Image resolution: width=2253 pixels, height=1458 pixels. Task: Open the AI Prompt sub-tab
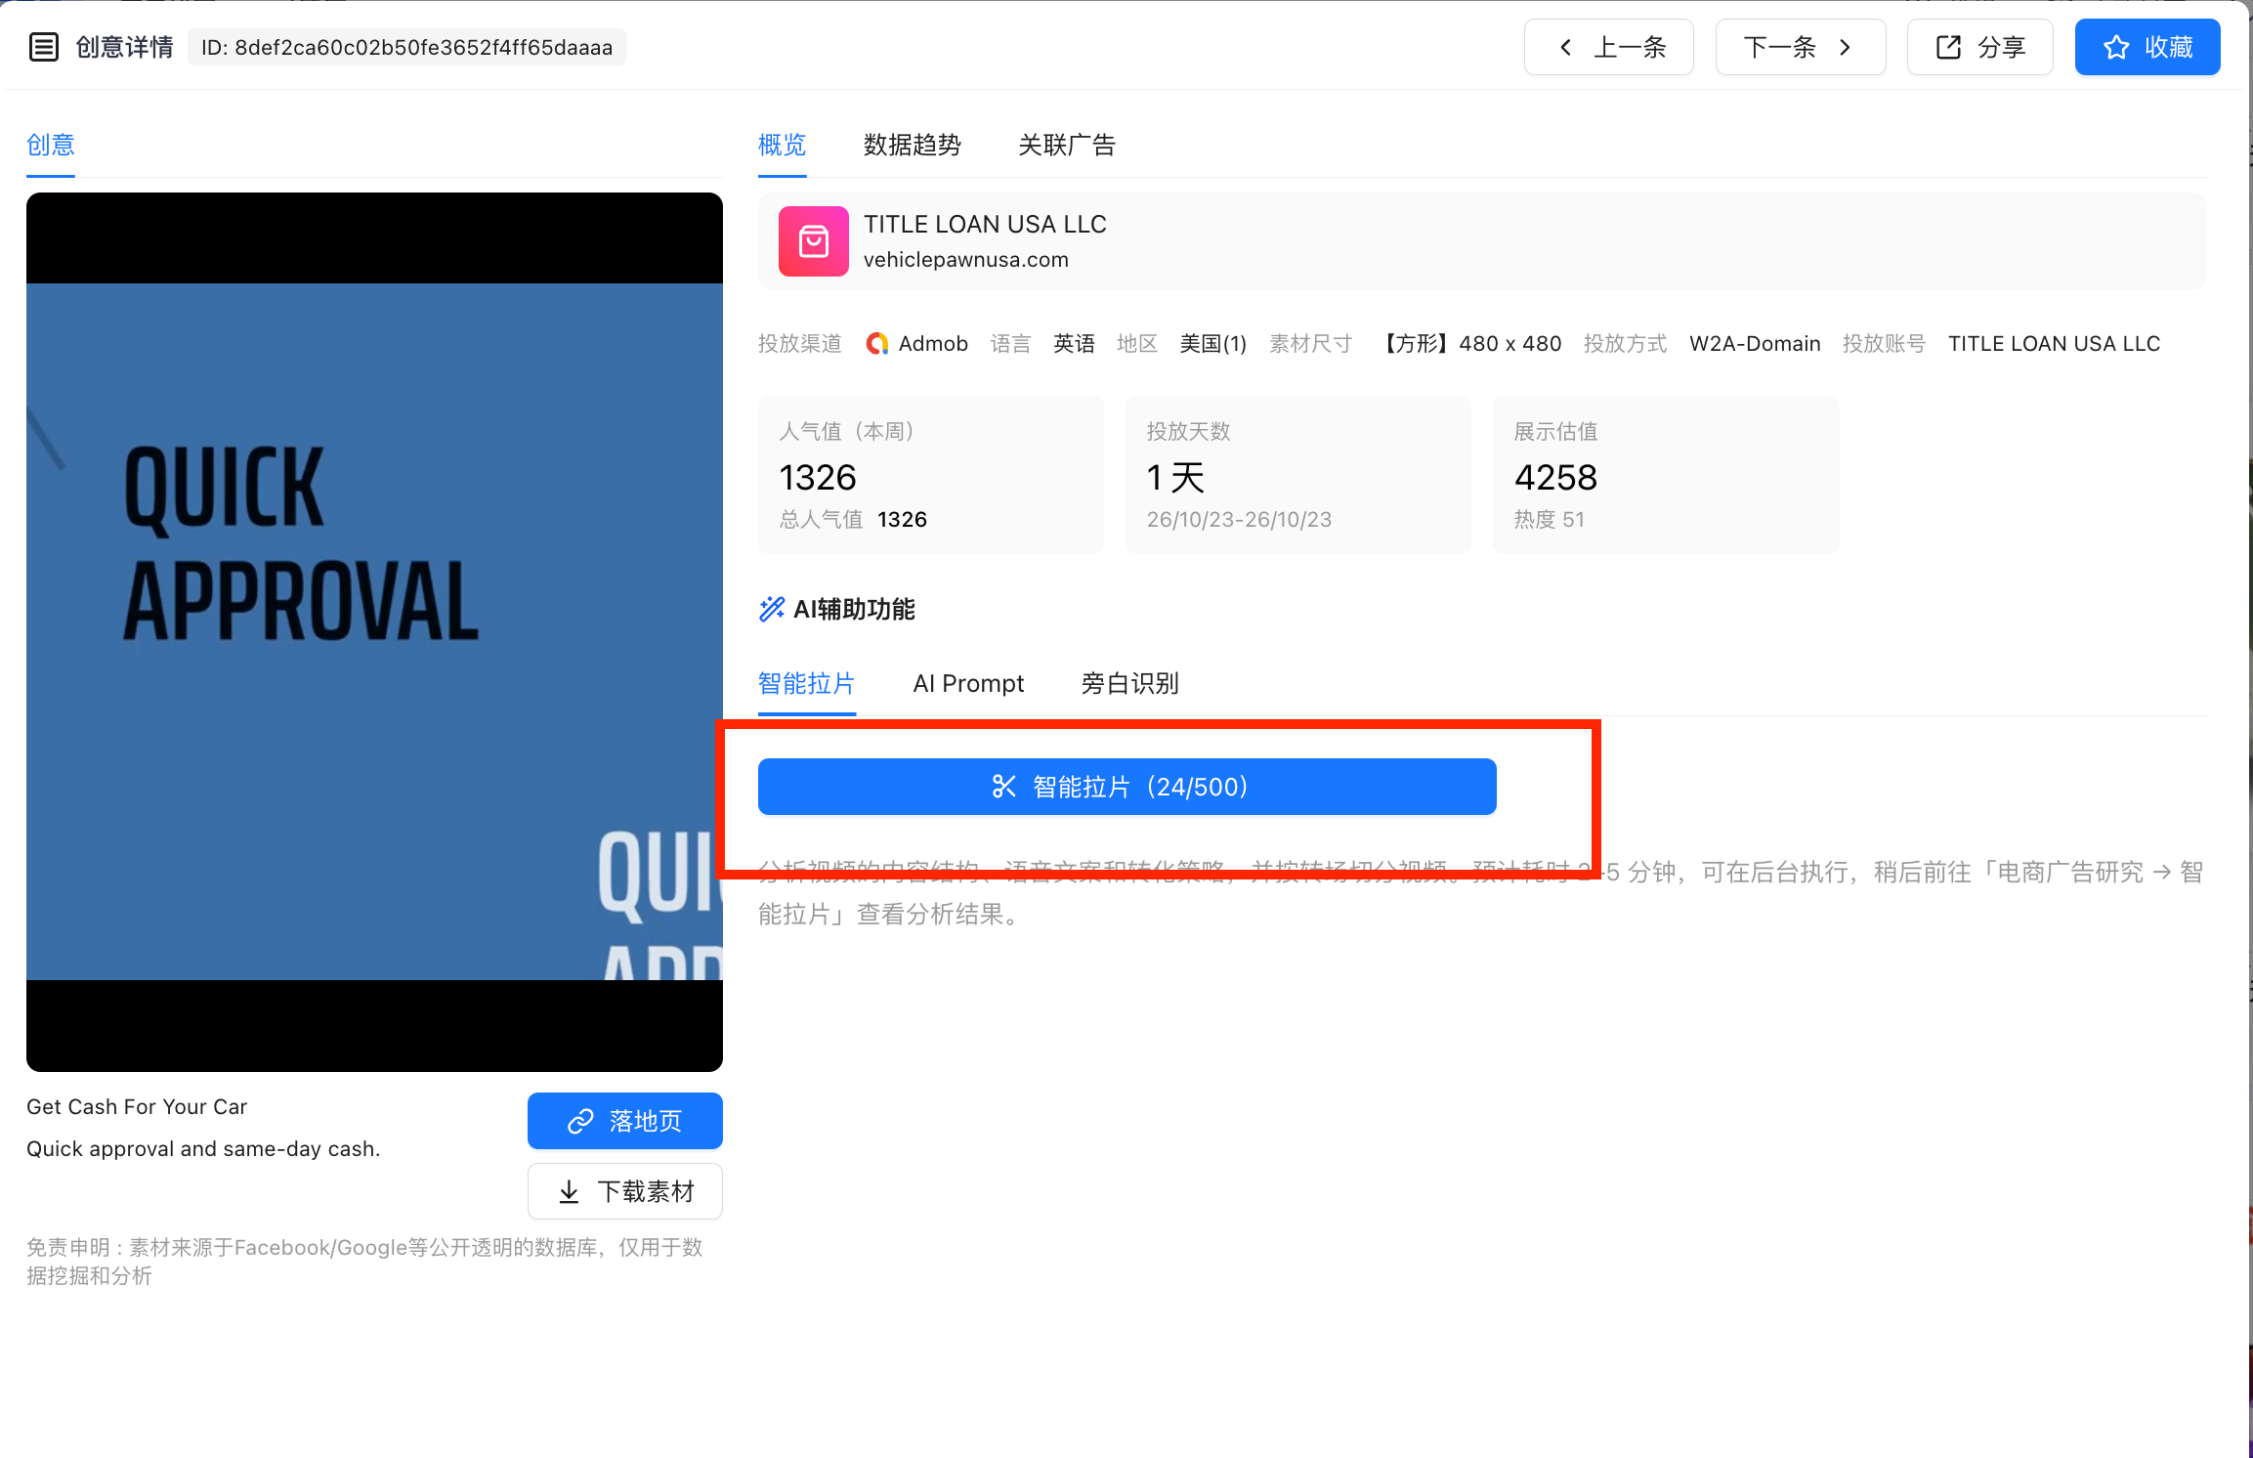[968, 683]
